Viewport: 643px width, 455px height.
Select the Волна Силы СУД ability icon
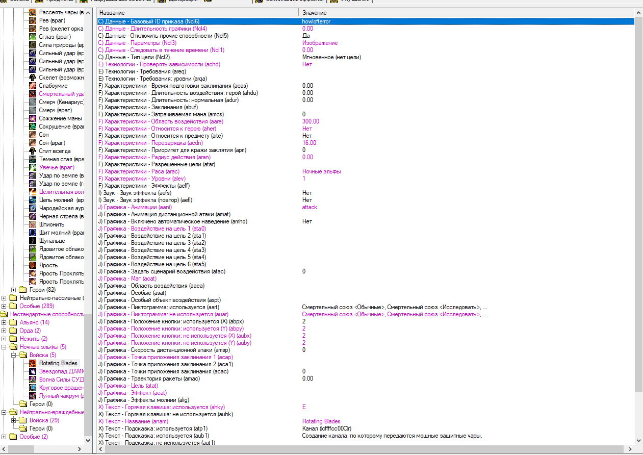pos(33,380)
